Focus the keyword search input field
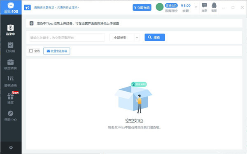The width and height of the screenshot is (247, 154). (67, 38)
